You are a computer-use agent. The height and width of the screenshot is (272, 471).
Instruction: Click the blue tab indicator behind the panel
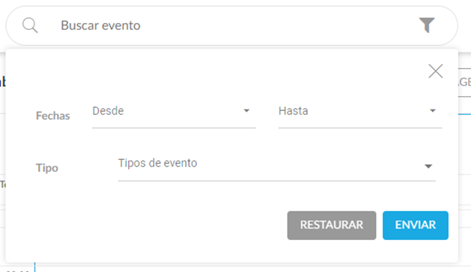pyautogui.click(x=465, y=114)
